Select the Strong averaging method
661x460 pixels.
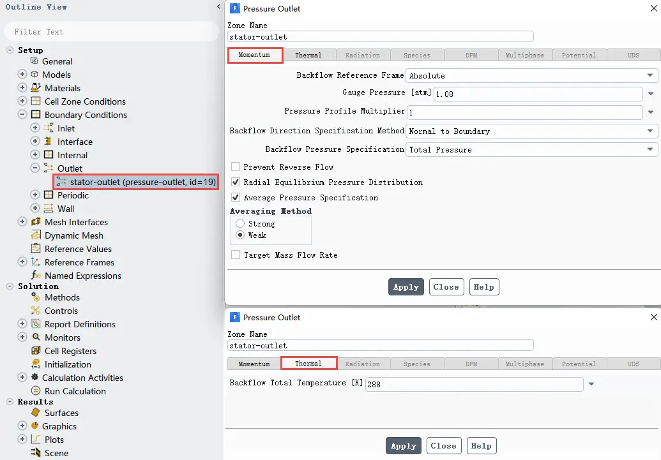coord(240,223)
